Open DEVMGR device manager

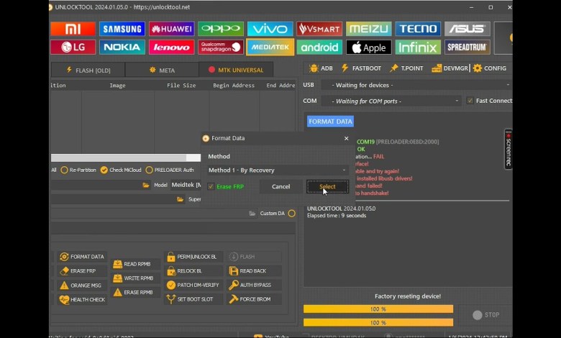pyautogui.click(x=450, y=68)
